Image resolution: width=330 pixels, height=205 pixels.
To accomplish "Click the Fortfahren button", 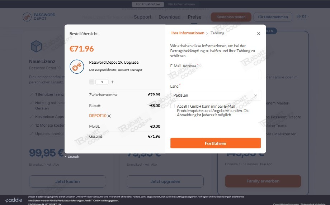I will coord(216,143).
